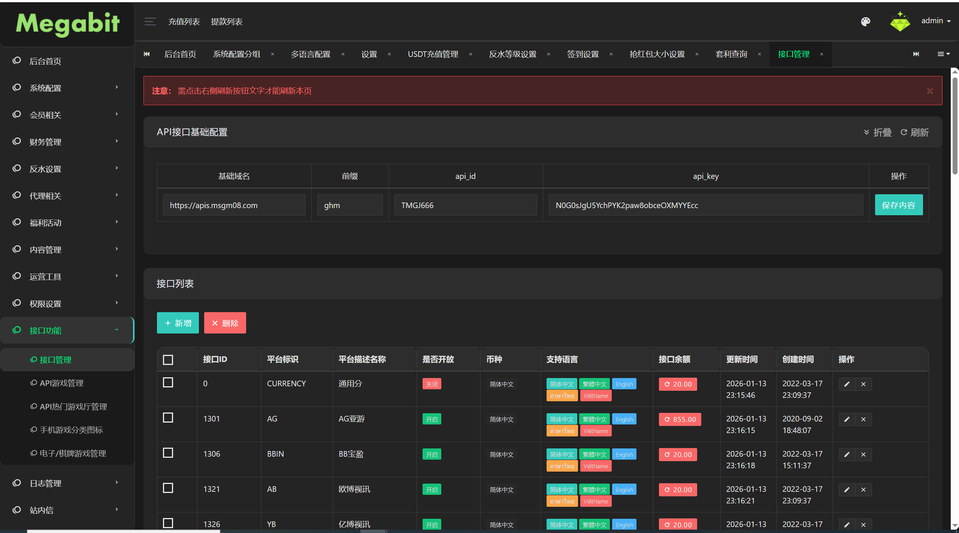Click the 保存内容 button
The width and height of the screenshot is (959, 533).
899,205
